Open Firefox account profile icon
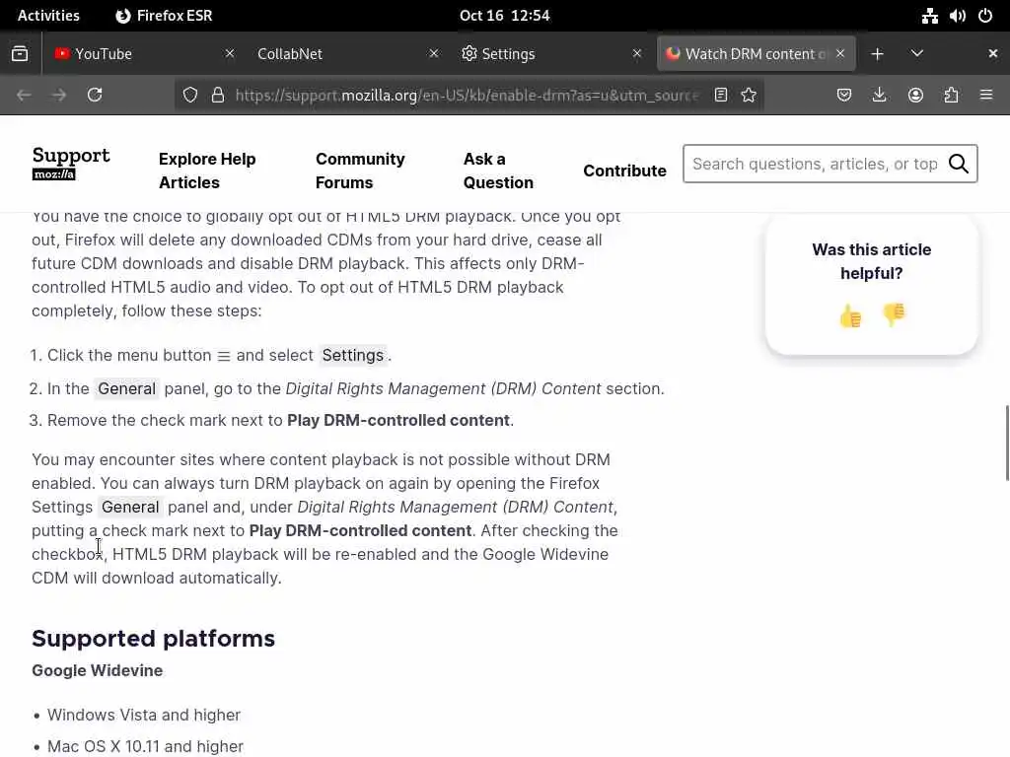The image size is (1010, 757). pos(915,95)
